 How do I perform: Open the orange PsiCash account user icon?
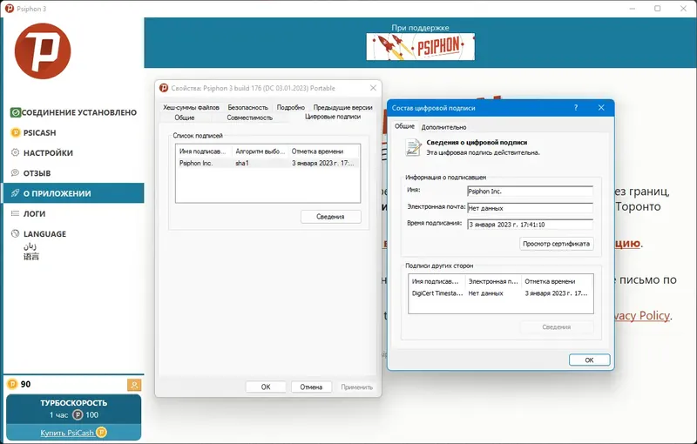[134, 385]
